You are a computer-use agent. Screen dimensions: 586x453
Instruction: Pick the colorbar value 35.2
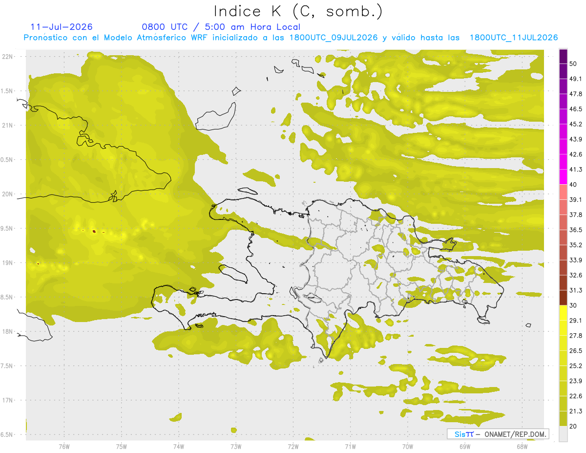pos(576,245)
